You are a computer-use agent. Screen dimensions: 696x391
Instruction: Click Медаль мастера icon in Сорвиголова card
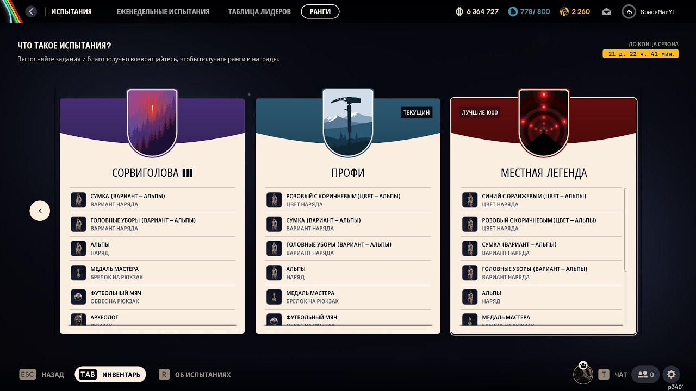click(x=78, y=273)
